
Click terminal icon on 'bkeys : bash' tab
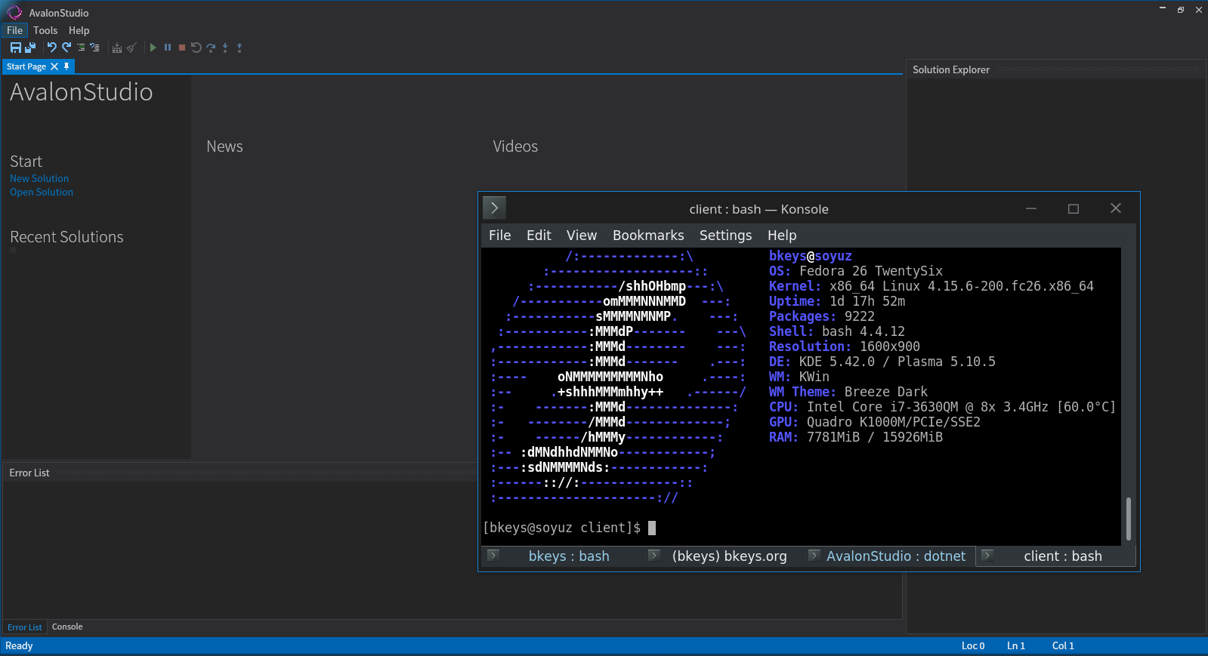coord(493,556)
